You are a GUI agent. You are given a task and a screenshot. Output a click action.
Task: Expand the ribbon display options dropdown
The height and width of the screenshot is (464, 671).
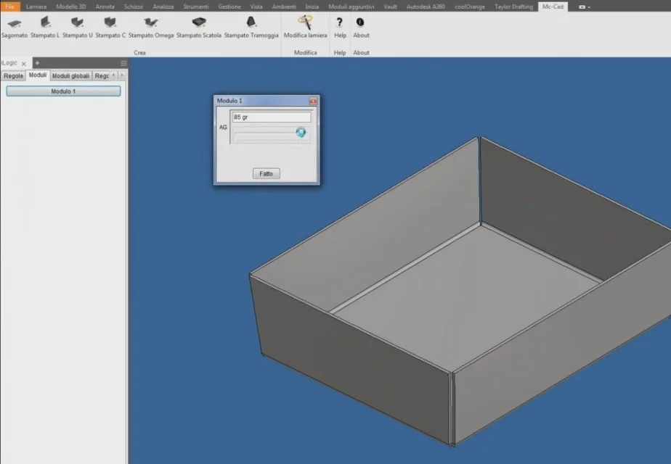584,7
